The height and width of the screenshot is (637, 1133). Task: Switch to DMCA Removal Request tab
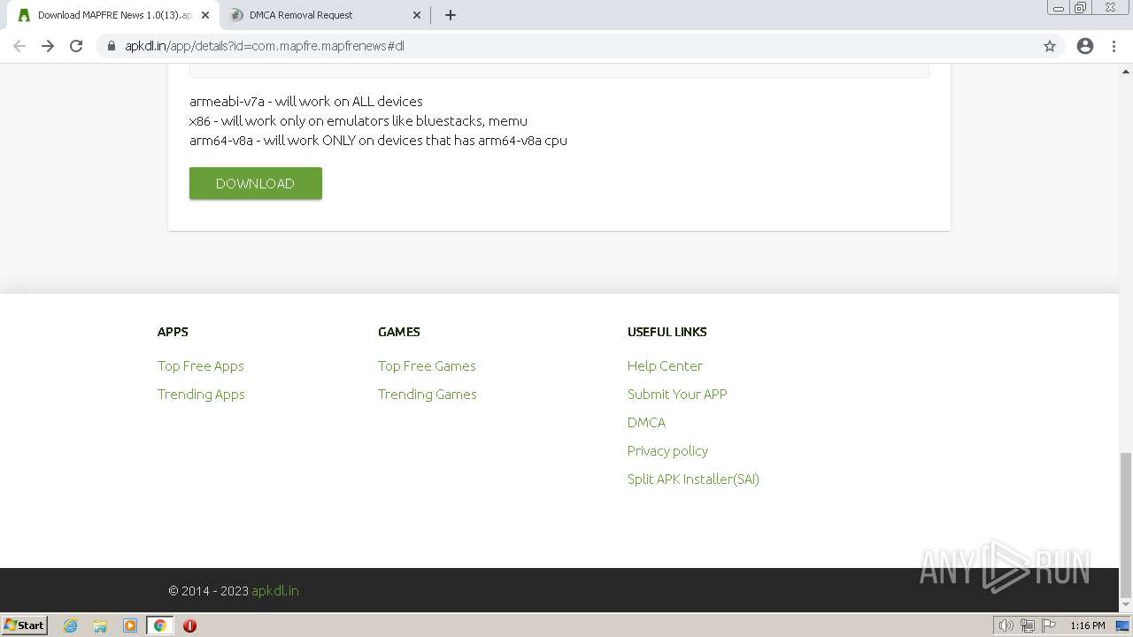(323, 15)
